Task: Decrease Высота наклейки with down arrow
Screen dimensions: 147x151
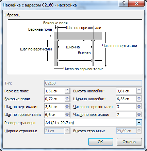Action: [x=139, y=92]
